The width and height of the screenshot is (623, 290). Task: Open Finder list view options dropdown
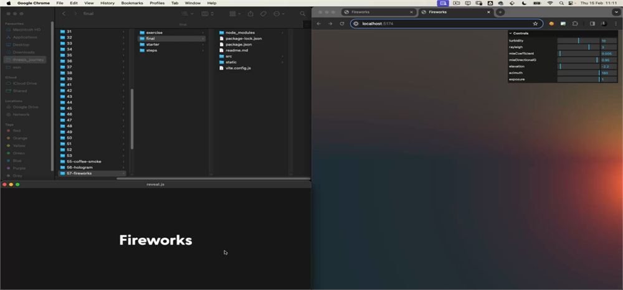pos(187,14)
